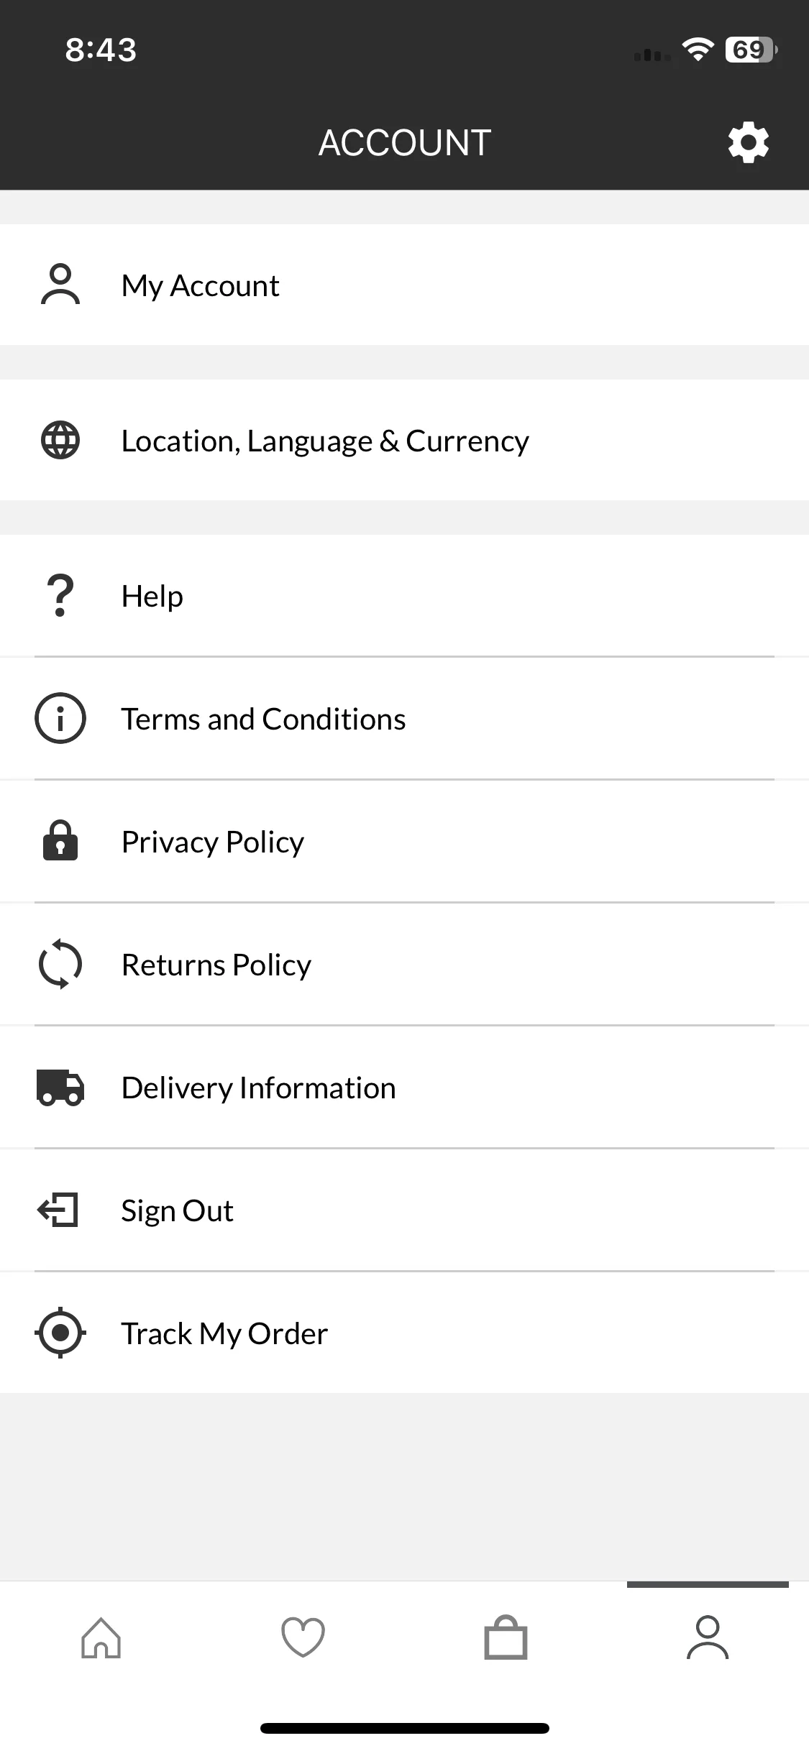Tap the circular arrows Returns icon
The width and height of the screenshot is (809, 1751).
pos(60,964)
